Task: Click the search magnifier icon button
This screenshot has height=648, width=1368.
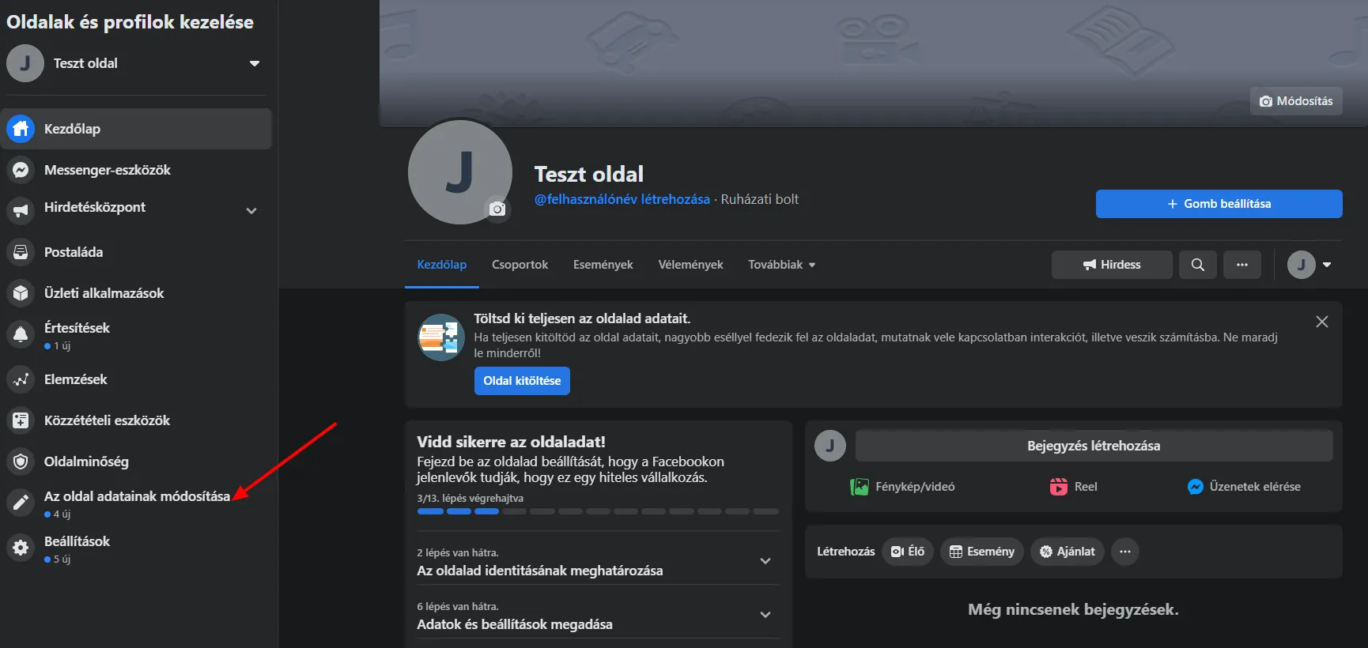Action: coord(1198,265)
